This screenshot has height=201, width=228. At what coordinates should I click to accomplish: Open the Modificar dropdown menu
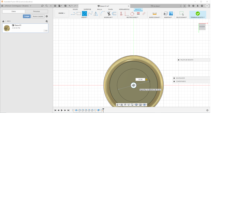point(108,17)
